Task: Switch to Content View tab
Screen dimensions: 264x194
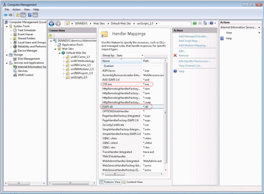Action: click(x=133, y=182)
